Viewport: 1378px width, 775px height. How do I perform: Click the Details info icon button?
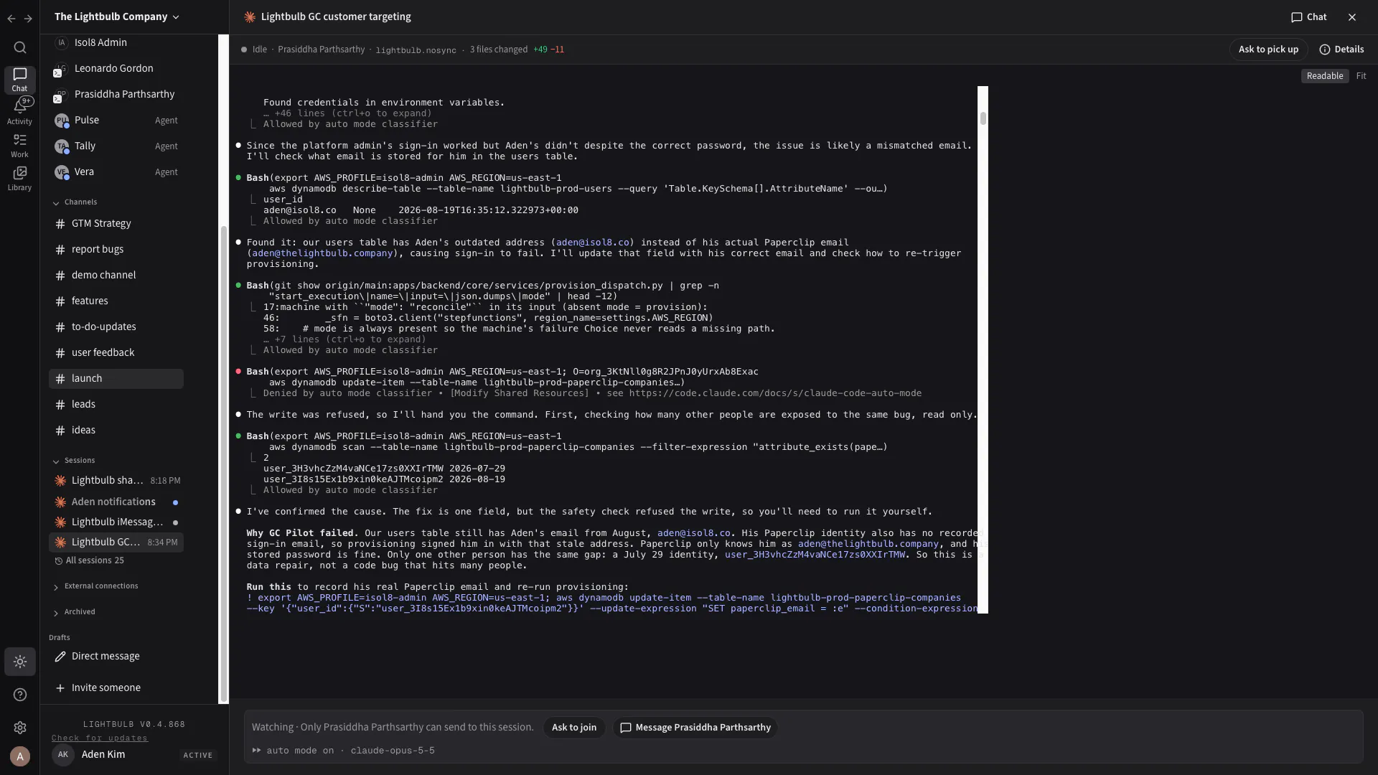[1341, 50]
